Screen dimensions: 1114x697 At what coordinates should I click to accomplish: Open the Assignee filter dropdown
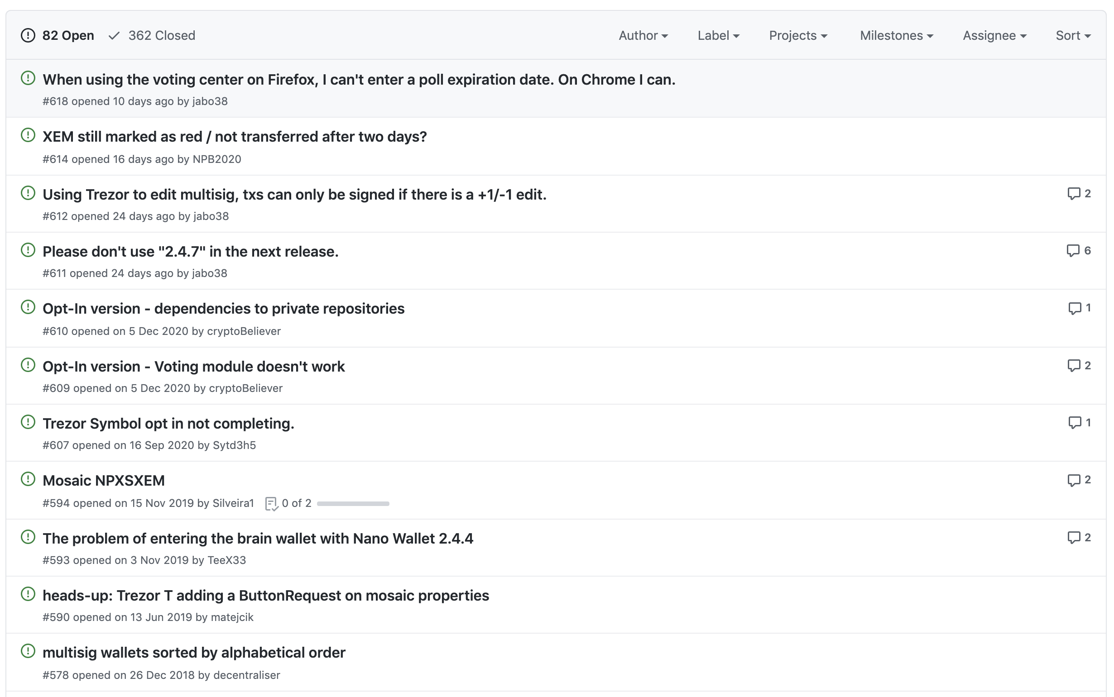[994, 35]
